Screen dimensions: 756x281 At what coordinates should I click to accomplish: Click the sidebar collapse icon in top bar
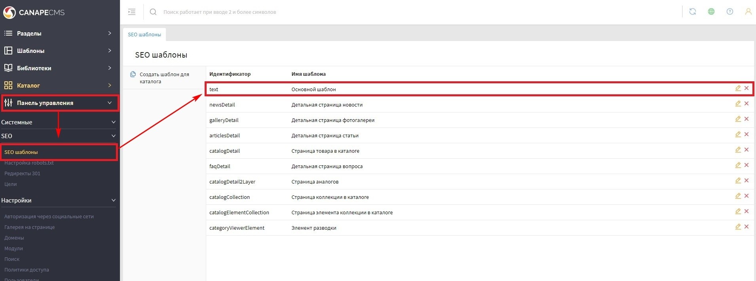(132, 12)
